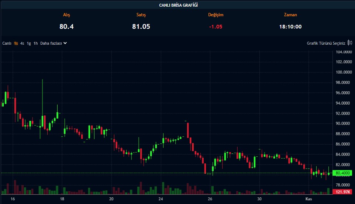Click the Grafik Türünü Seçiniz label
This screenshot has width=355, height=204.
326,43
